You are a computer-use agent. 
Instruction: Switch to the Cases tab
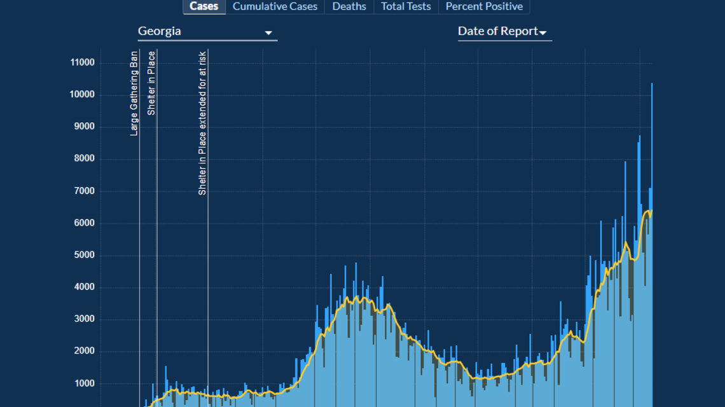204,6
